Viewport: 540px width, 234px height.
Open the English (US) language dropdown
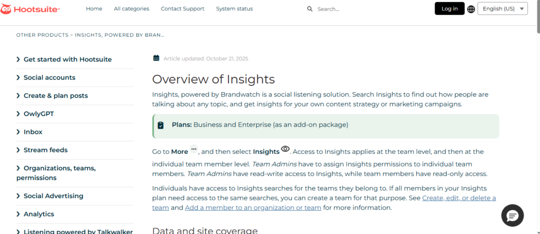point(503,9)
